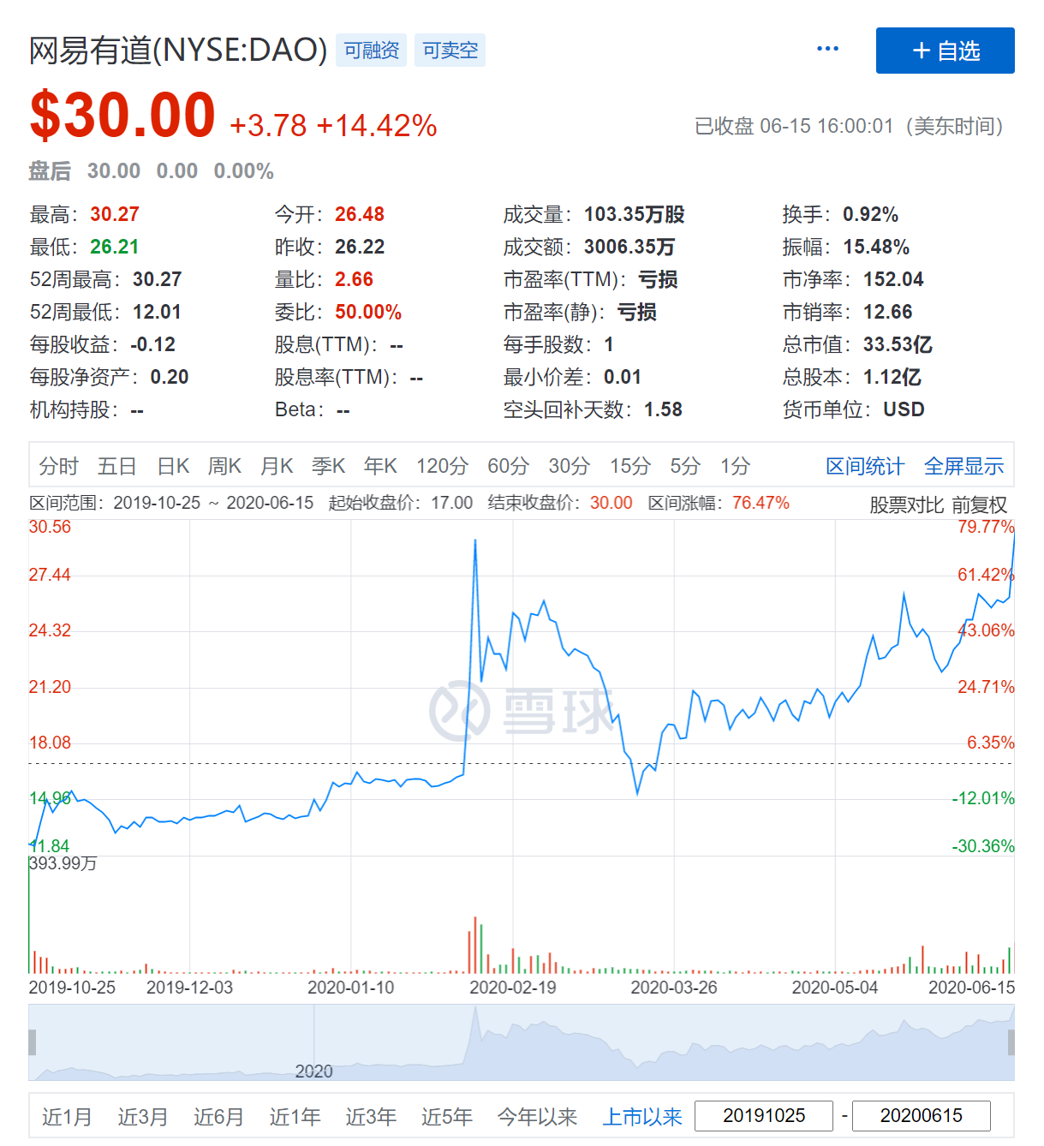
Task: Select the 季K chart tab
Action: pos(328,466)
